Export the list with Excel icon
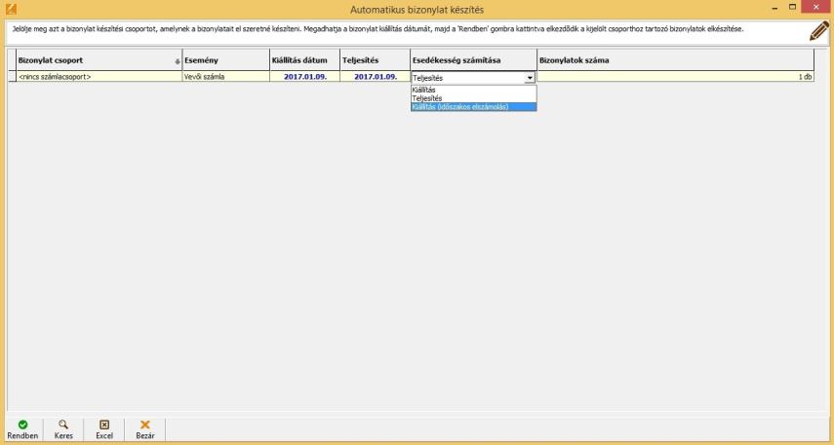 point(103,429)
